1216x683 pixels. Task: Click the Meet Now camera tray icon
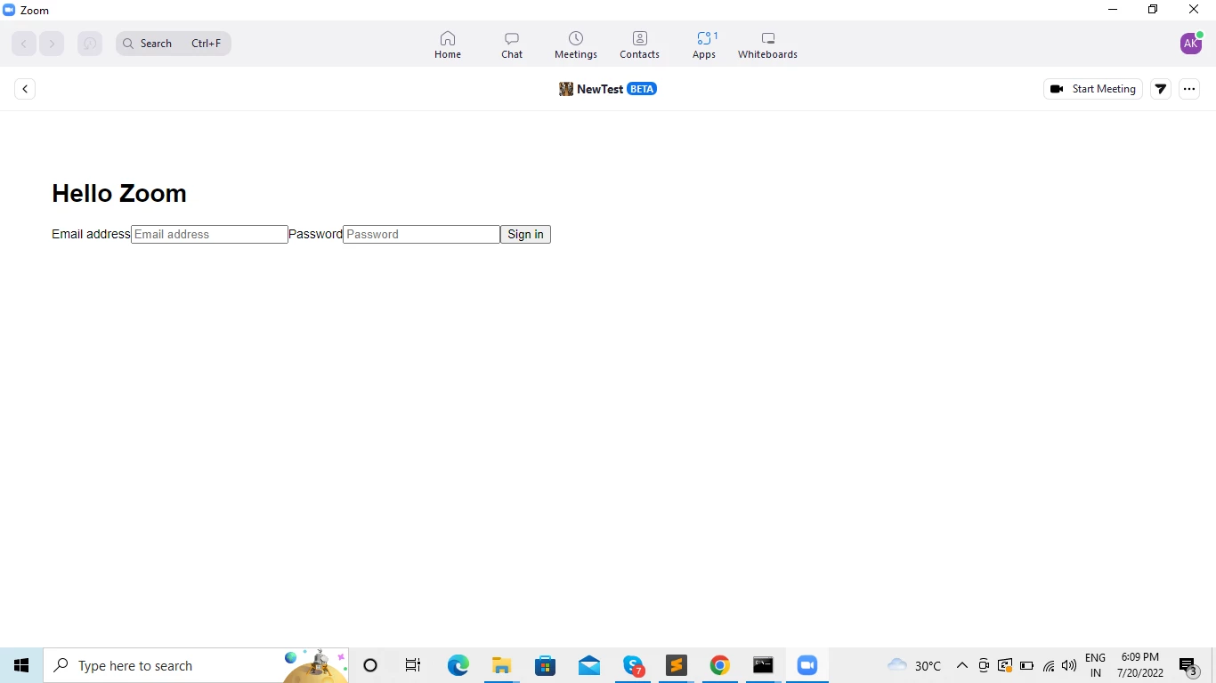tap(984, 665)
